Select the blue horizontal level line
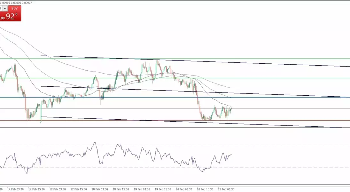Screen dimensions: 350x192 click(288, 97)
